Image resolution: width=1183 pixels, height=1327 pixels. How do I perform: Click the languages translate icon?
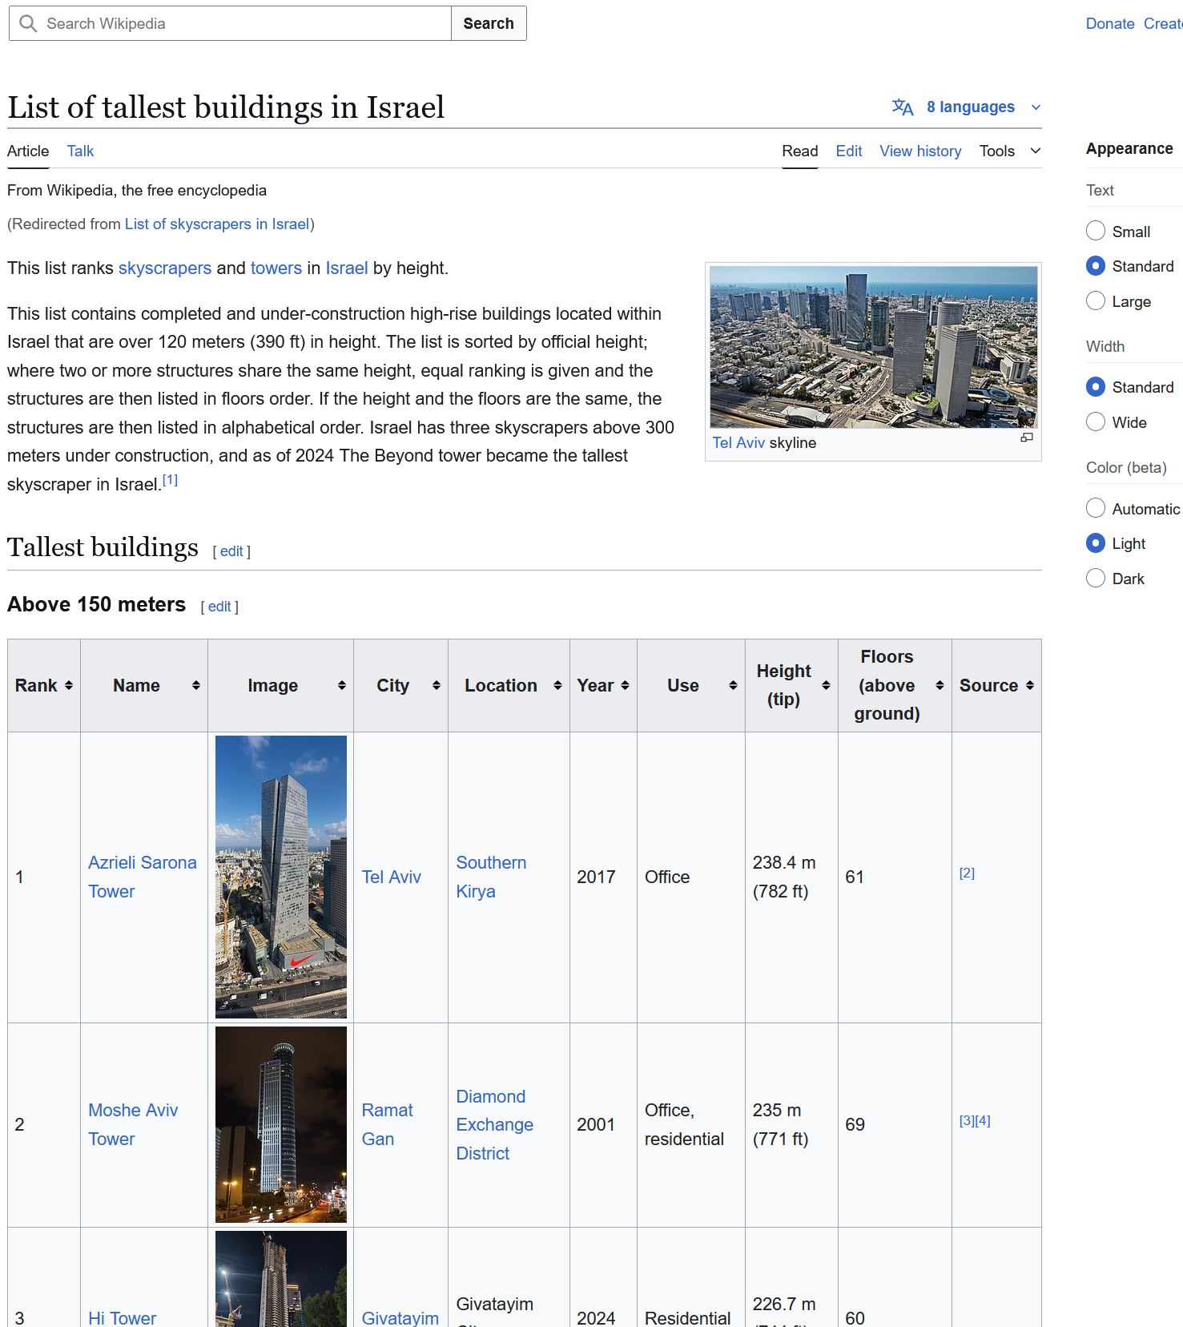[903, 107]
